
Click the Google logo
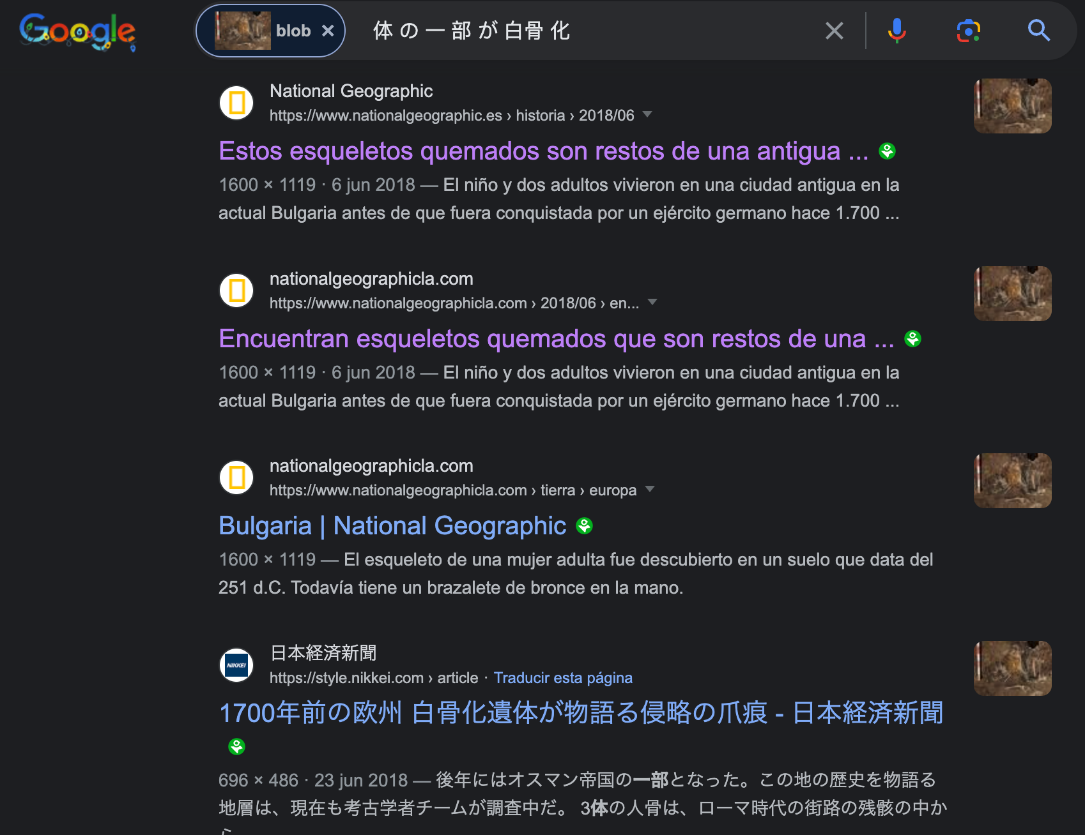point(77,31)
